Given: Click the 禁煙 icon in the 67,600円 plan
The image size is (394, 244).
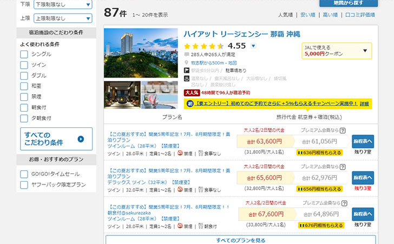Looking at the screenshot, I should (x=180, y=226).
